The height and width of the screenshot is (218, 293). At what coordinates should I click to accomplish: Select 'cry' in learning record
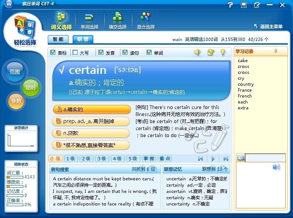241,78
